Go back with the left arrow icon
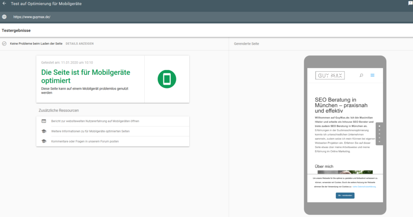Viewport: 413px width, 217px height. 4,4
